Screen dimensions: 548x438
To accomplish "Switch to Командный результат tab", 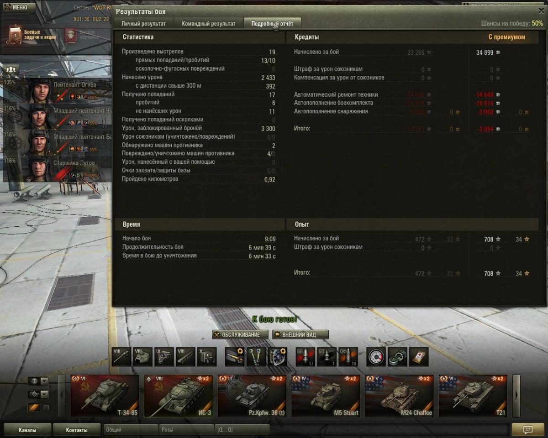I will coord(208,24).
